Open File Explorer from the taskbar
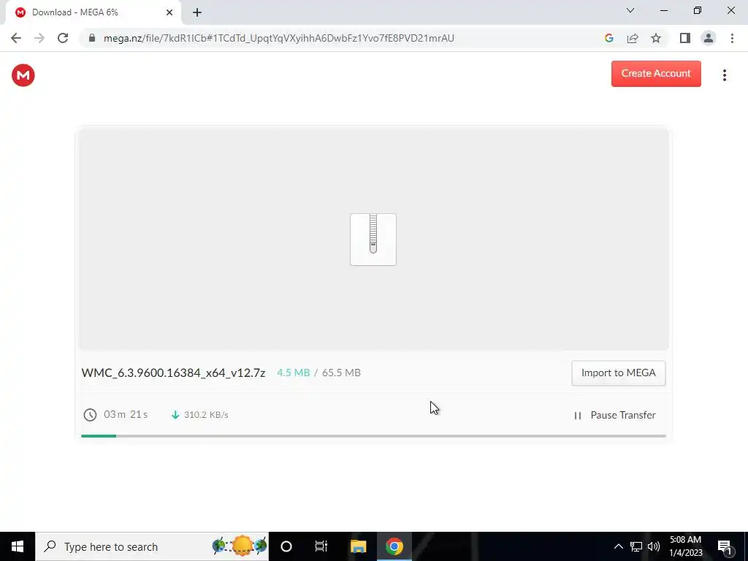748x561 pixels. [358, 546]
